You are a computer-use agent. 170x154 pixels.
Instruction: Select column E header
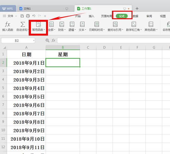point(121,48)
